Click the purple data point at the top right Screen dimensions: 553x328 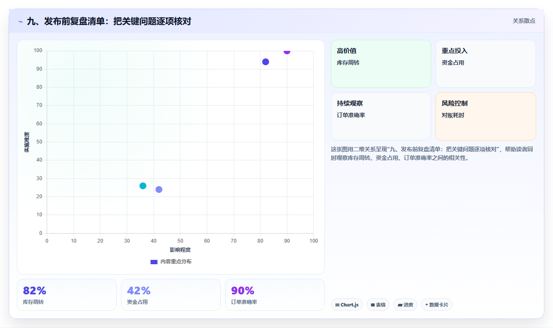[287, 51]
